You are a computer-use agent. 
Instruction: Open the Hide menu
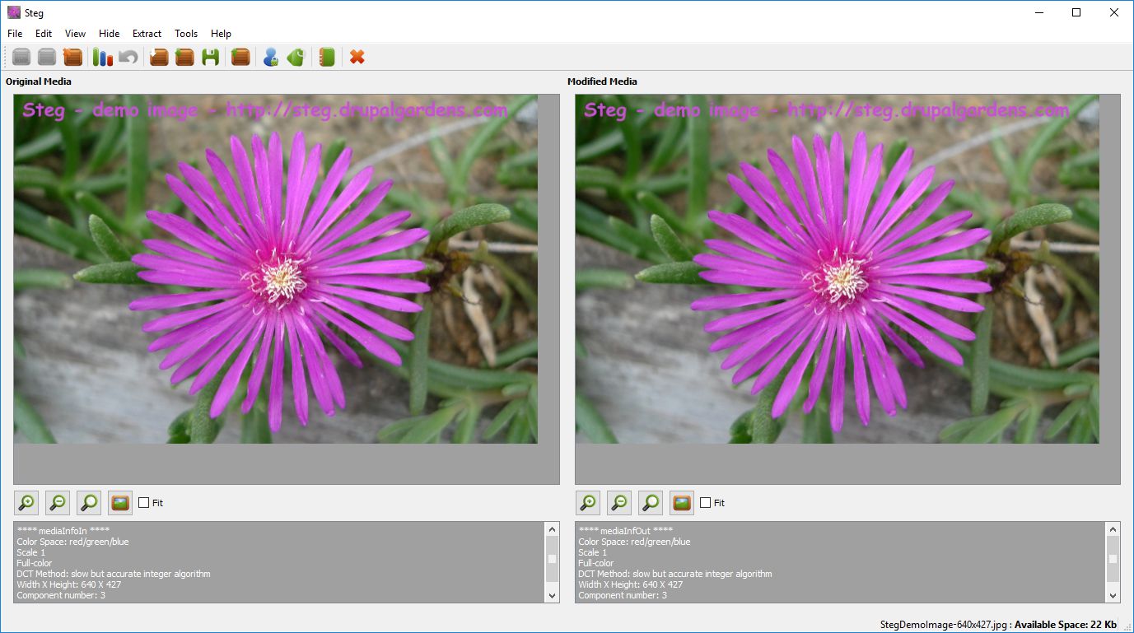point(110,34)
